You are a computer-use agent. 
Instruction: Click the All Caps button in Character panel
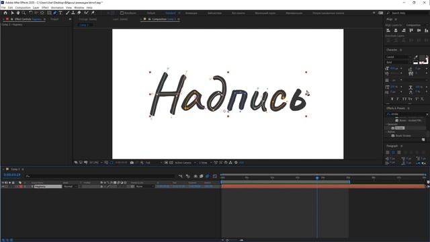pyautogui.click(x=404, y=99)
